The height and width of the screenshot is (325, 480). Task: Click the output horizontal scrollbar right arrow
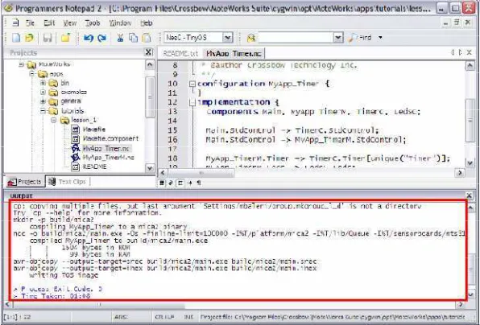tap(461, 305)
